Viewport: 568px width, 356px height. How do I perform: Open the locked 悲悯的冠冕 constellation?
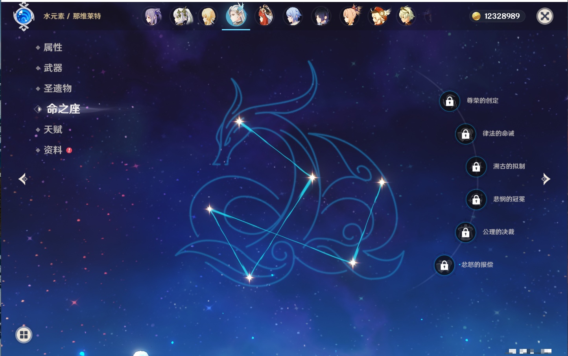tap(476, 199)
